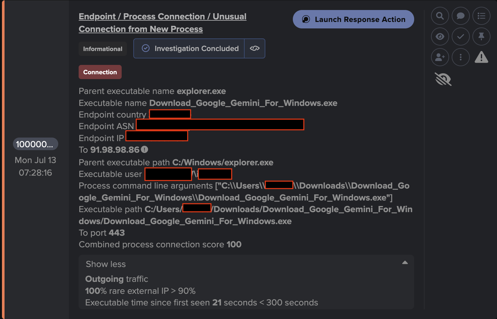Viewport: 497px width, 319px height.
Task: Collapse details with Show less
Action: click(x=106, y=264)
